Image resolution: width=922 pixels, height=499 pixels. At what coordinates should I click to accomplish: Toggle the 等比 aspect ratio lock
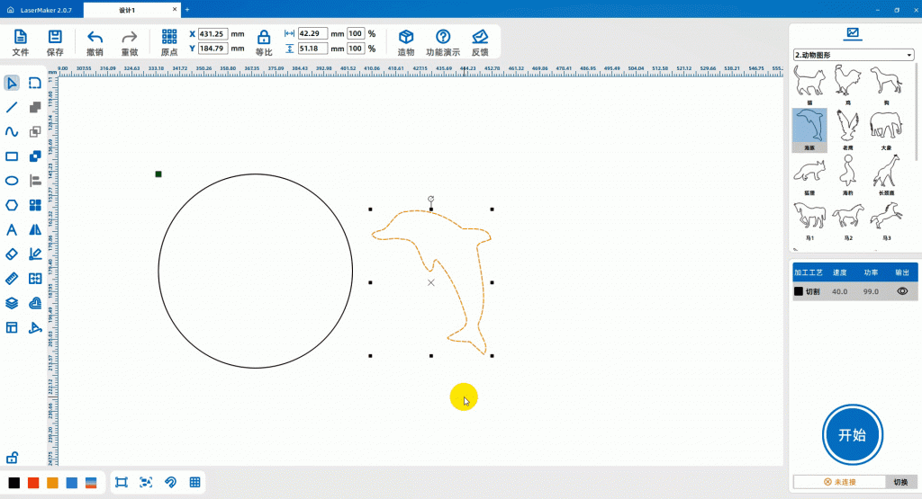(x=263, y=37)
